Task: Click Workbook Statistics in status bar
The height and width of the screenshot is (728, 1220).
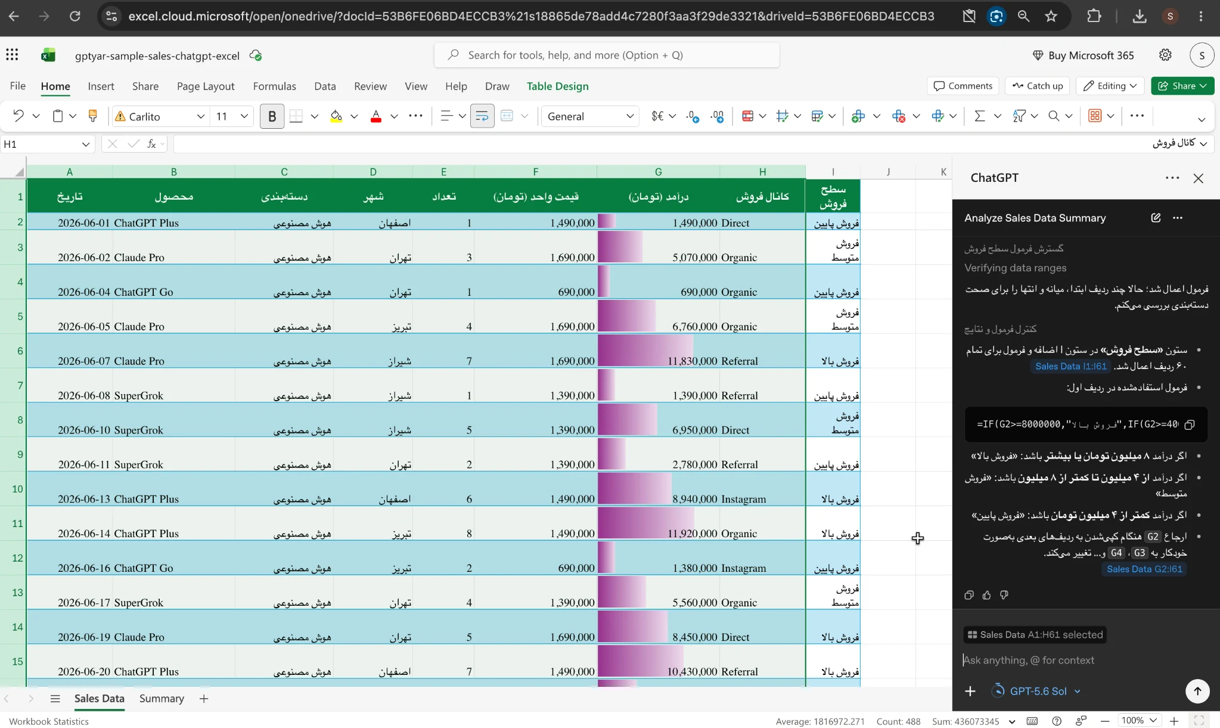Action: click(49, 721)
